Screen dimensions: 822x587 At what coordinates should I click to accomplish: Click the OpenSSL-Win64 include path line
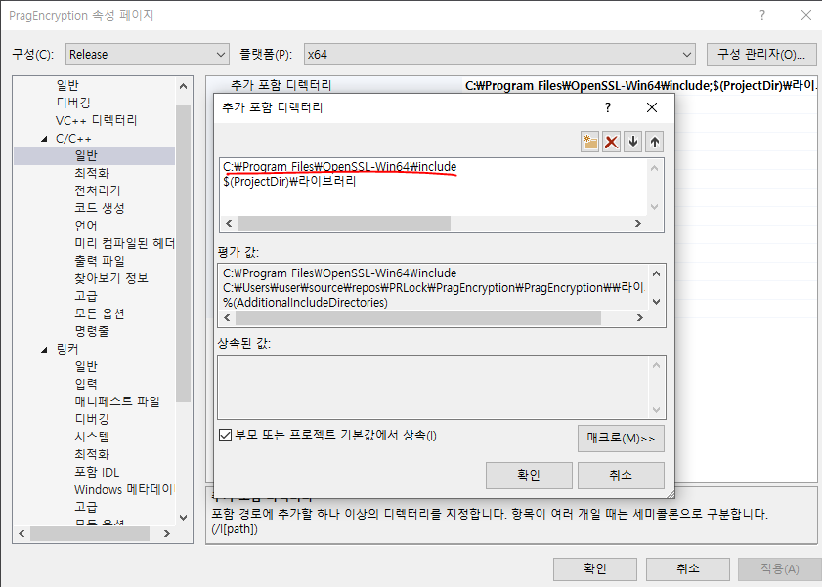340,166
